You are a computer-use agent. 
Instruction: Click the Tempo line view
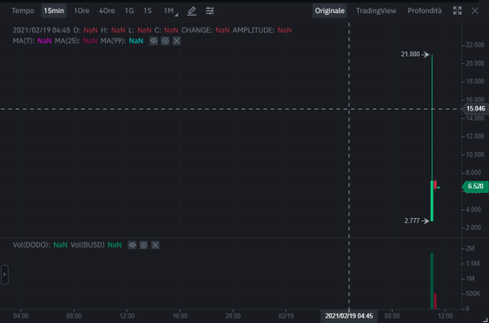tap(23, 11)
